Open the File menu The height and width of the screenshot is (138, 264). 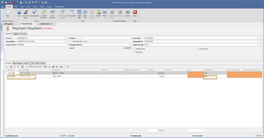click(x=3, y=7)
